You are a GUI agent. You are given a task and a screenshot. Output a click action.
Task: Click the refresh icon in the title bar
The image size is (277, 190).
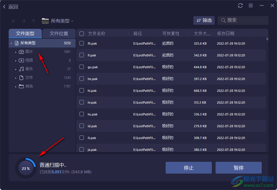tap(240, 5)
